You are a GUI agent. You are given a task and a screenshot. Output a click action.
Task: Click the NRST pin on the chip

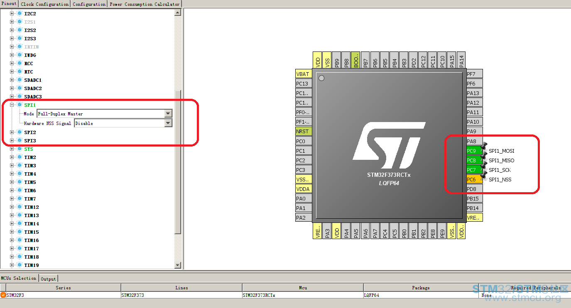pyautogui.click(x=304, y=131)
